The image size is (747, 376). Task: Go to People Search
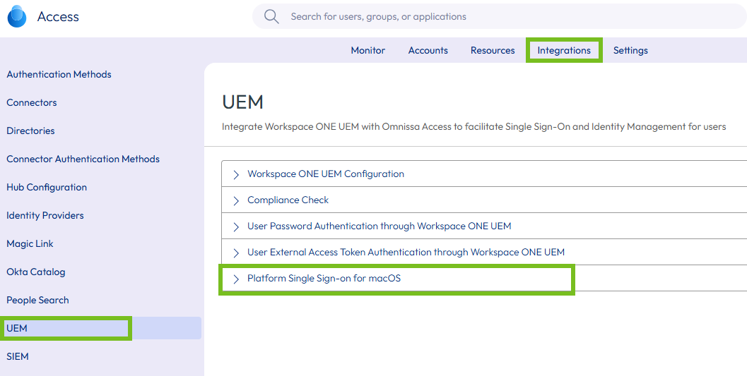(x=37, y=300)
